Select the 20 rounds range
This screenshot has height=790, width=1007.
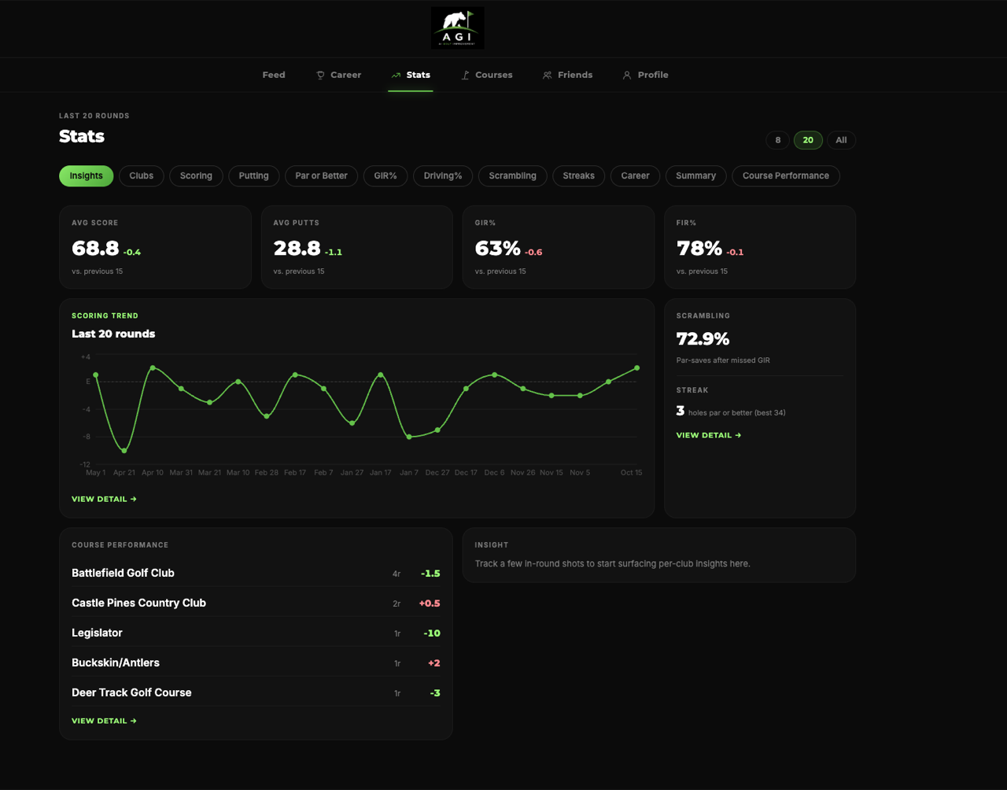pos(808,140)
